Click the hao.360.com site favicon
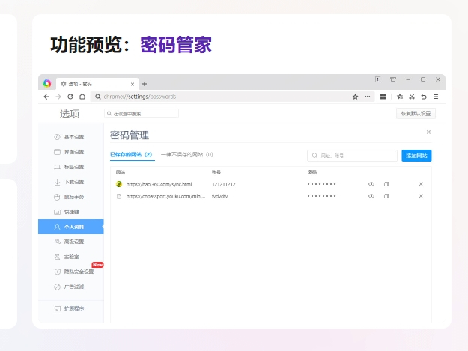 (119, 184)
